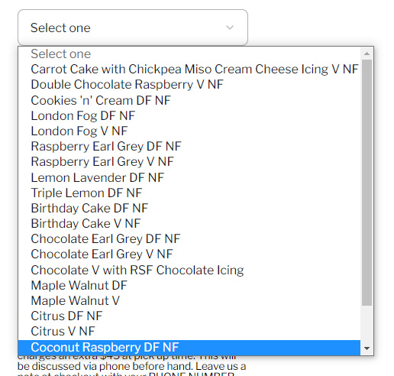The height and width of the screenshot is (376, 394).
Task: Click the scrollbar up arrow
Action: click(x=367, y=53)
